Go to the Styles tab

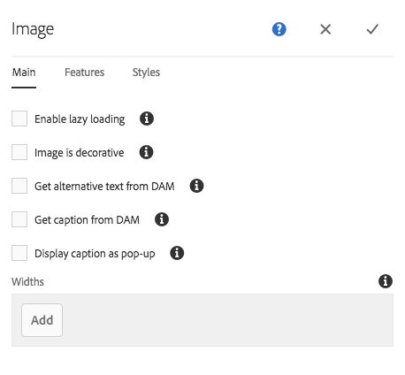146,73
